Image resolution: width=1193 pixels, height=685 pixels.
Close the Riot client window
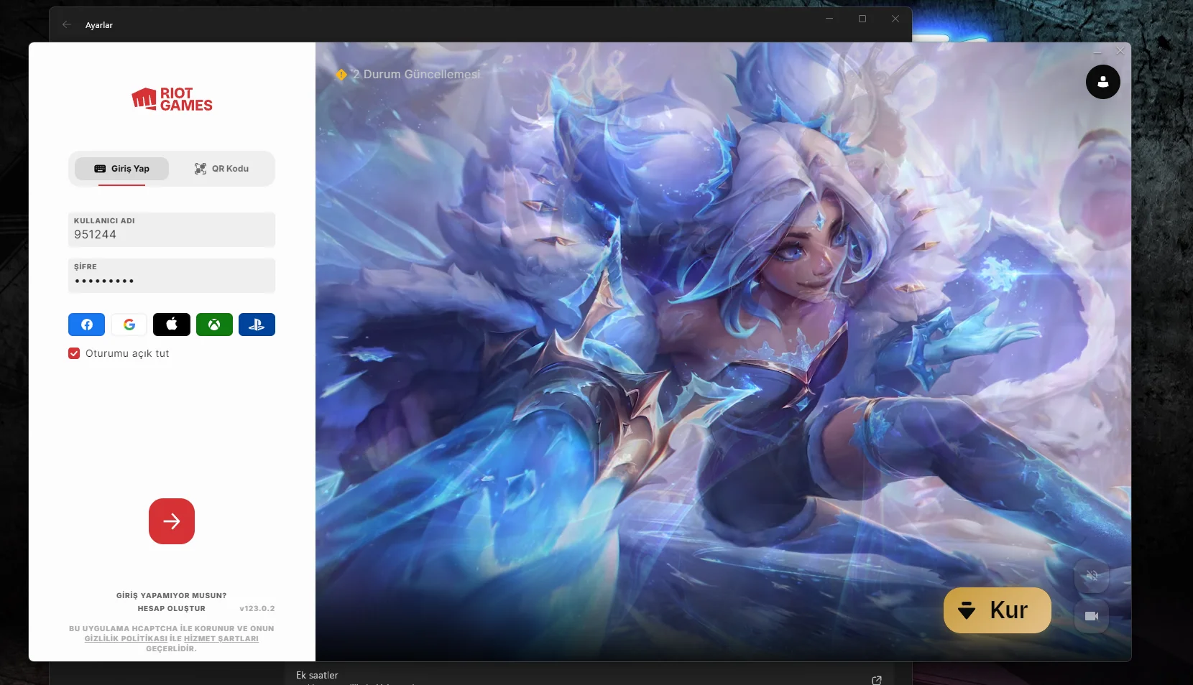click(1120, 51)
